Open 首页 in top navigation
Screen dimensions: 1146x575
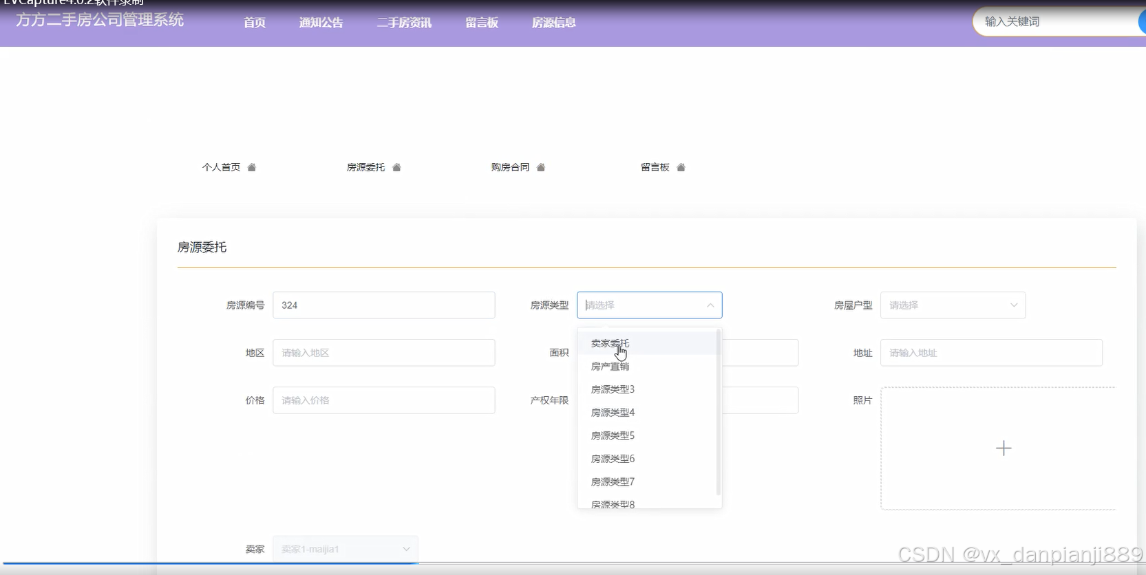(255, 23)
